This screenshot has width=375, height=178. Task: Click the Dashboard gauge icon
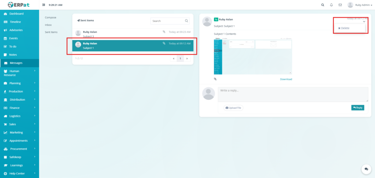coord(5,14)
